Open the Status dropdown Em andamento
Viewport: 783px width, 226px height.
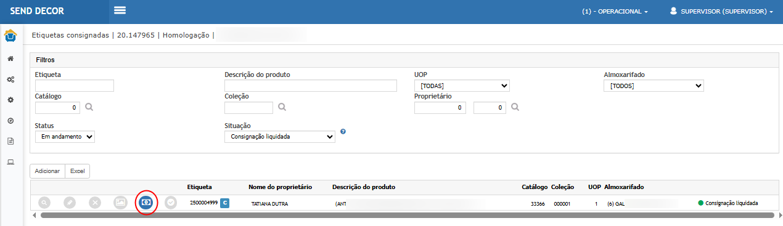(65, 137)
